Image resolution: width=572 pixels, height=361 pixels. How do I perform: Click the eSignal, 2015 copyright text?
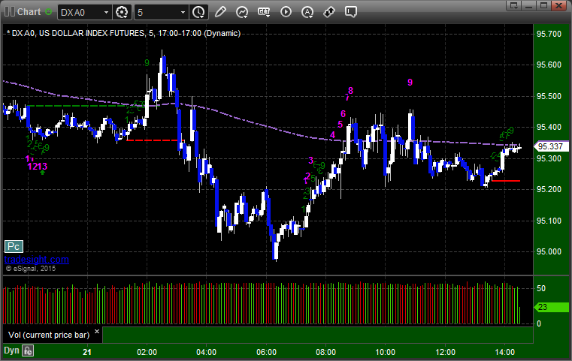31,269
